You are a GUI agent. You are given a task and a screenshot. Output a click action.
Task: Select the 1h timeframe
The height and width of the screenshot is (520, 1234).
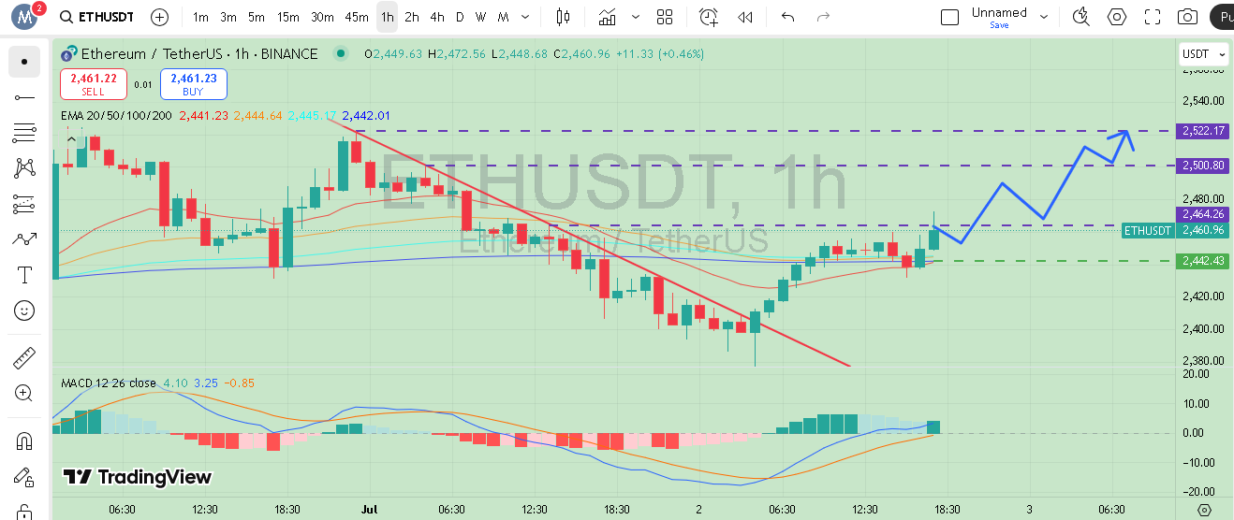(x=387, y=17)
